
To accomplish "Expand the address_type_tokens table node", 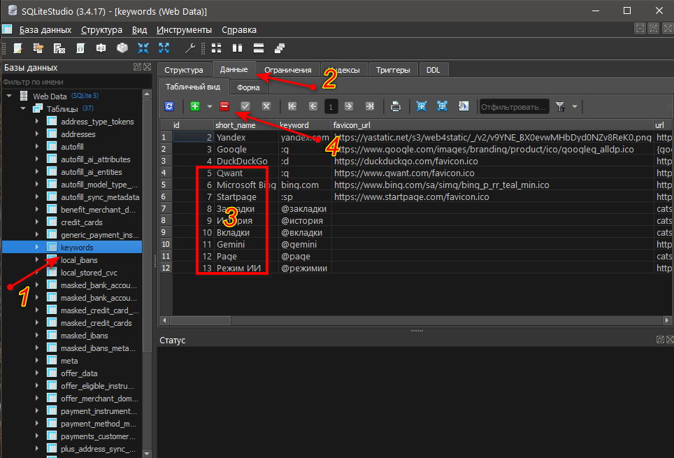I will click(x=37, y=121).
